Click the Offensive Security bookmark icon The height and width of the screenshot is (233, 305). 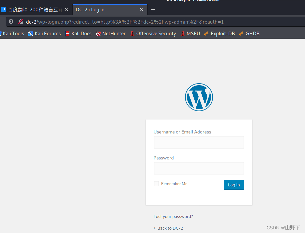[132, 34]
